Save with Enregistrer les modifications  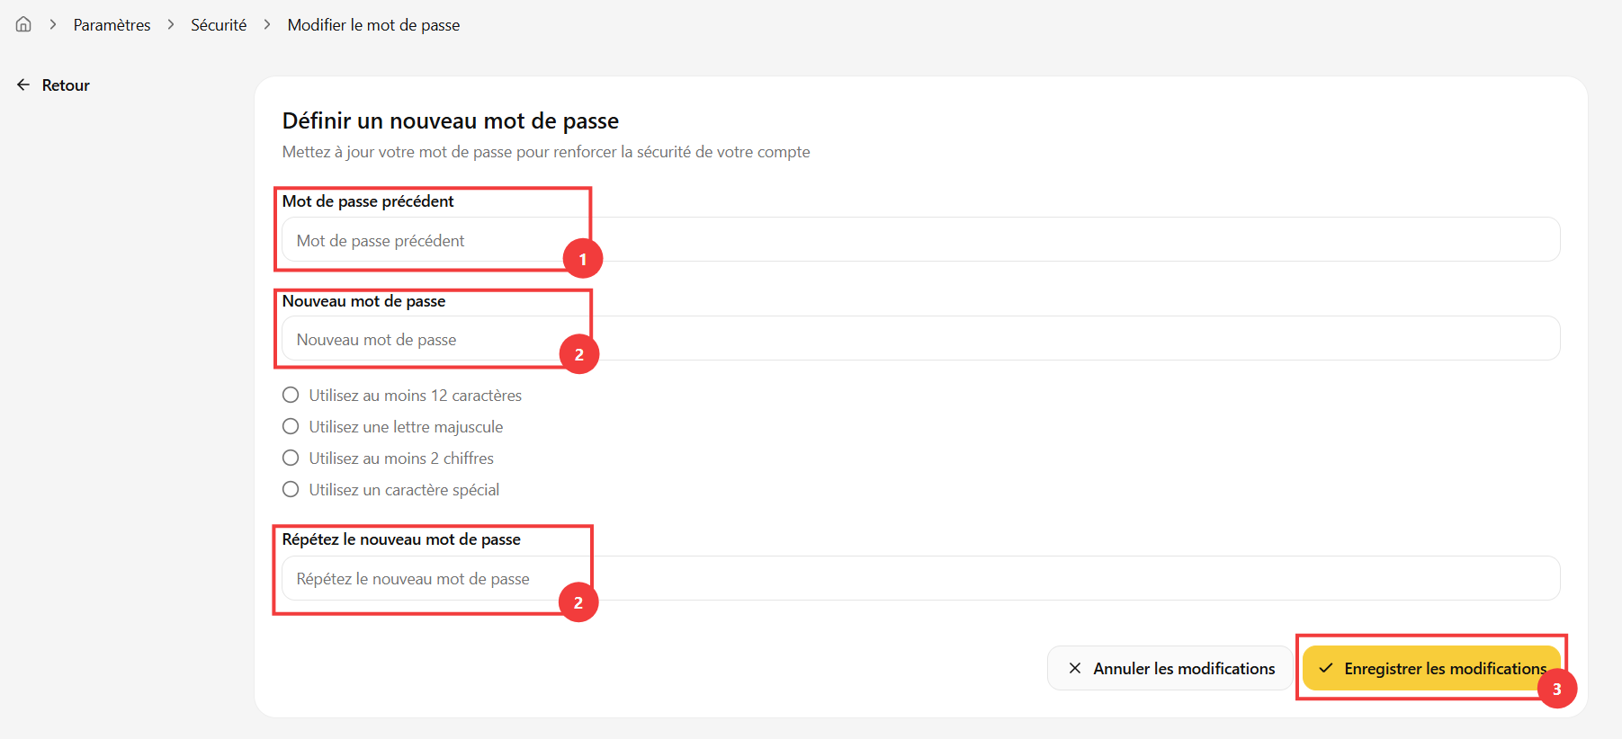[1431, 668]
